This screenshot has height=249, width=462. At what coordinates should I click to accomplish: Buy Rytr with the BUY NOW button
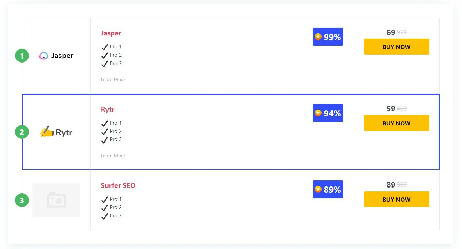tap(396, 123)
